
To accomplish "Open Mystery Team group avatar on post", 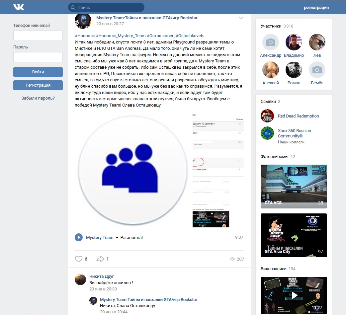I will point(83,21).
